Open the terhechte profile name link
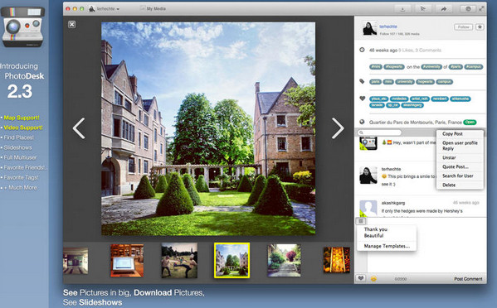The width and height of the screenshot is (497, 308). [388, 26]
